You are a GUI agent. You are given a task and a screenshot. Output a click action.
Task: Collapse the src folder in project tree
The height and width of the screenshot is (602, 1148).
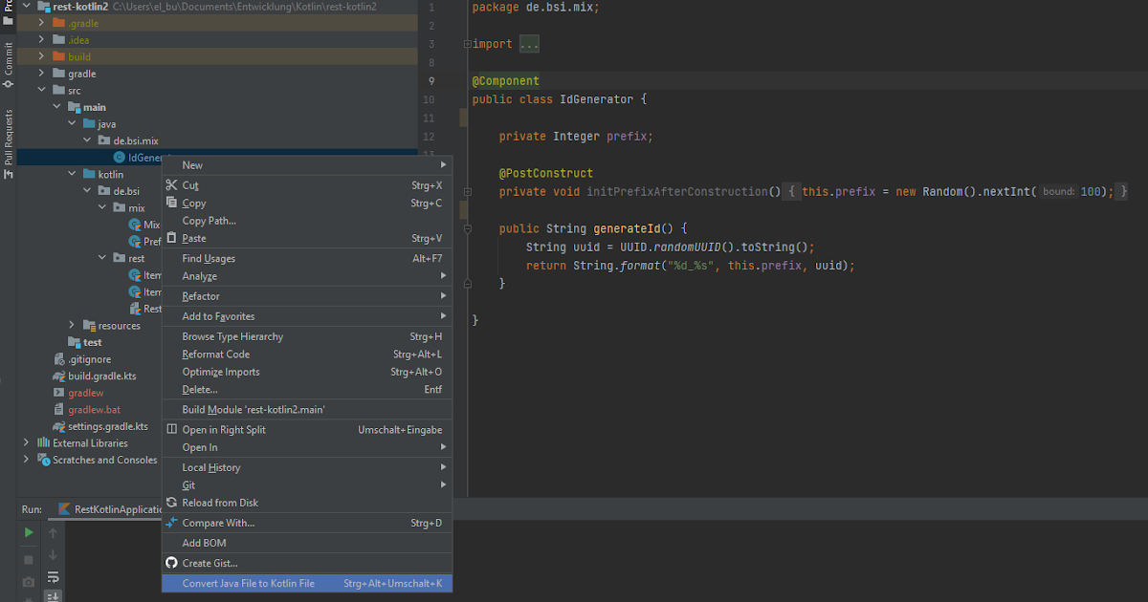(41, 90)
